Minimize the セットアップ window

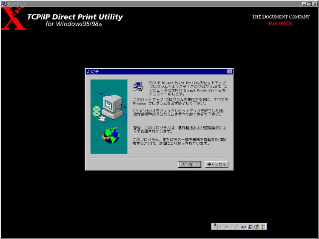tap(304, 4)
